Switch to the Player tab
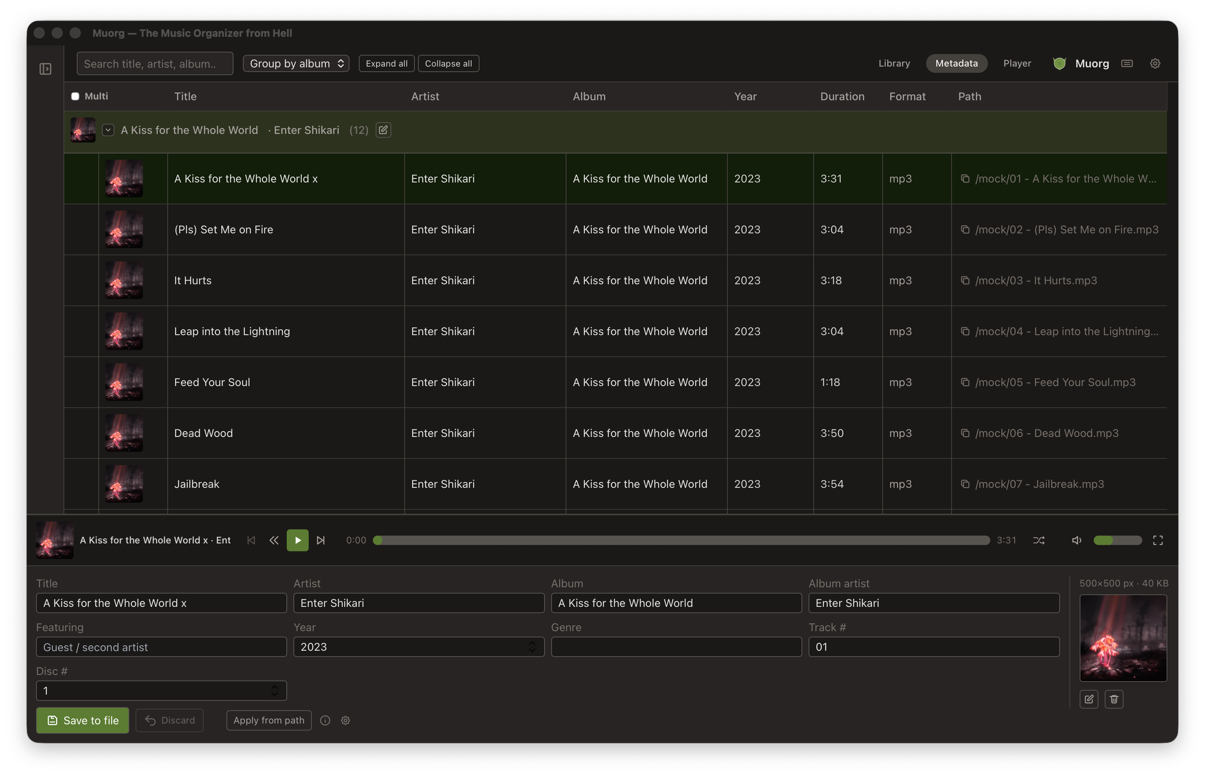Screen dimensions: 1205x776 pos(1017,63)
